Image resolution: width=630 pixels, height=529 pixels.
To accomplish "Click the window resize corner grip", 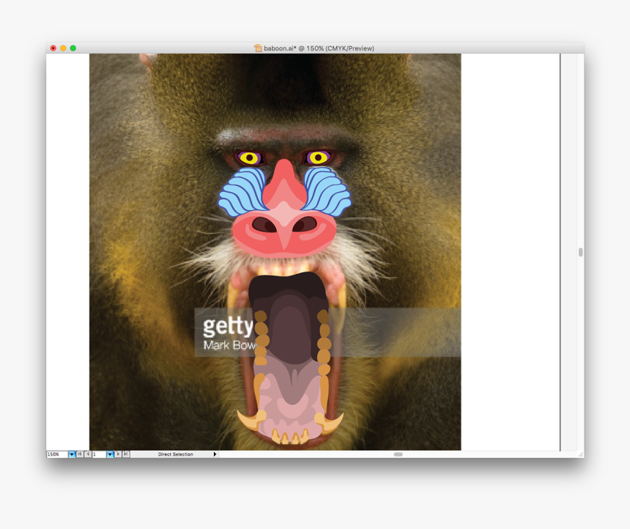I will [581, 454].
